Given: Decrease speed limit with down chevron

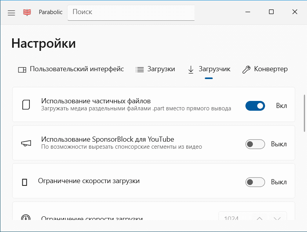Looking at the screenshot, I should (x=277, y=218).
